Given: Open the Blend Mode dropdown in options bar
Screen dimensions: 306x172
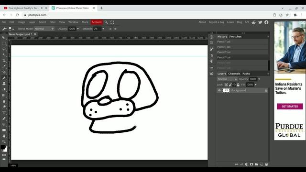Looking at the screenshot, I should (44, 29).
